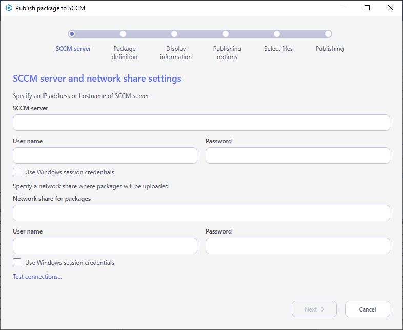
Task: Focus the SCCM server Password field
Action: click(298, 156)
